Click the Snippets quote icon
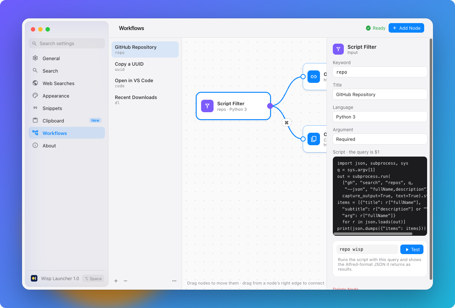The width and height of the screenshot is (455, 308). click(x=35, y=108)
